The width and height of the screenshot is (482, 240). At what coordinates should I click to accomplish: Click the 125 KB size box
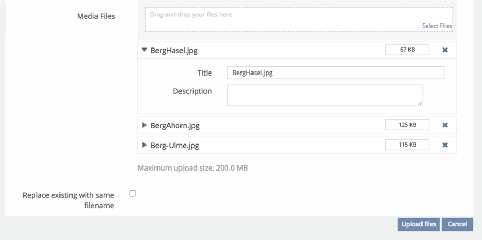point(407,125)
